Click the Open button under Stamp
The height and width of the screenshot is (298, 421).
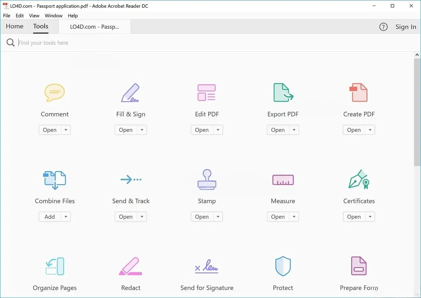[202, 217]
